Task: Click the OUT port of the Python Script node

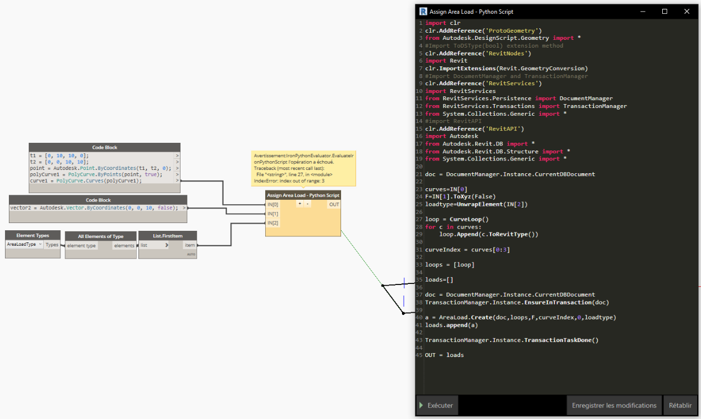Action: click(334, 204)
